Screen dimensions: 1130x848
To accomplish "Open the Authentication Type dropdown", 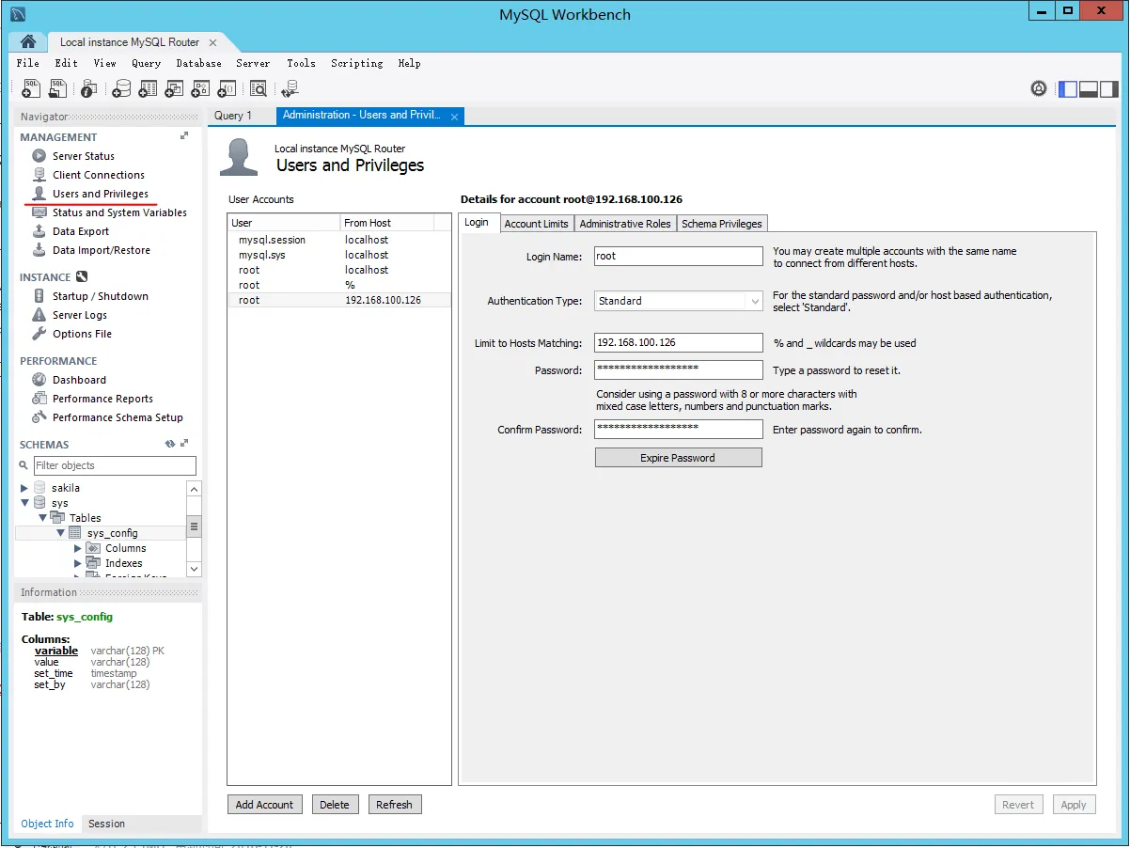I will pyautogui.click(x=678, y=301).
